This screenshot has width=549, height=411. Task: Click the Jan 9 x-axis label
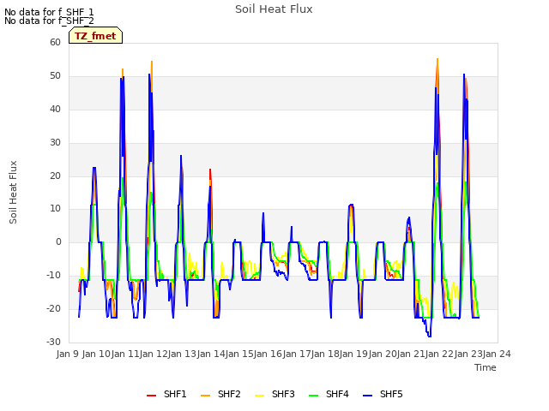pos(67,354)
